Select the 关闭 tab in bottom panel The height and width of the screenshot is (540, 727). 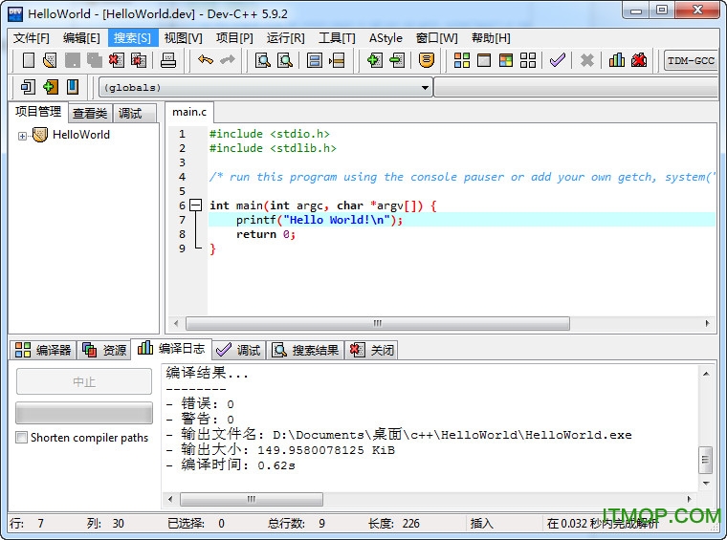pyautogui.click(x=372, y=350)
